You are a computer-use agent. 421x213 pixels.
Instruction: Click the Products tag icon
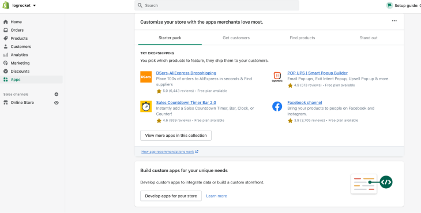click(x=5, y=39)
